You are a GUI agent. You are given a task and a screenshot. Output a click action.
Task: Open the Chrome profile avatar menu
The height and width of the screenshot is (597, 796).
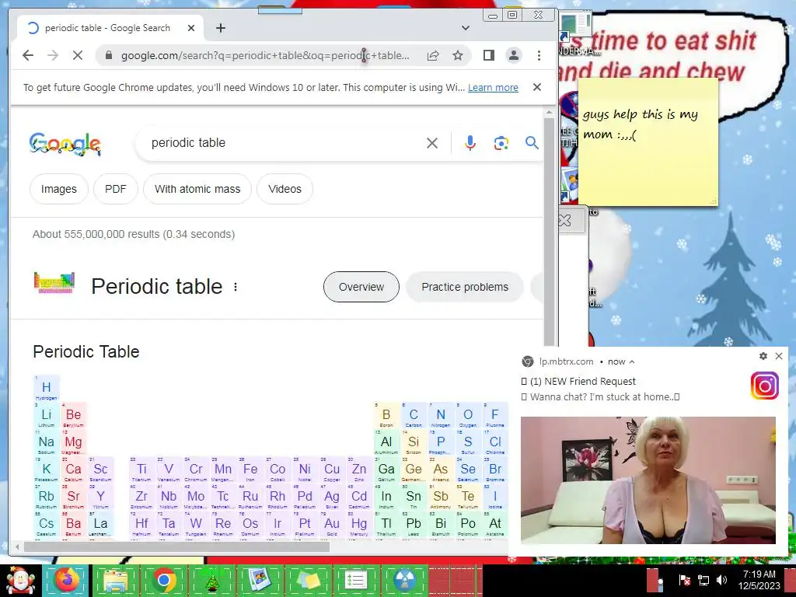514,55
